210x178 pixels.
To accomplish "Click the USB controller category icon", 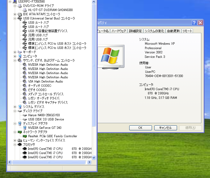I will coord(20,18).
